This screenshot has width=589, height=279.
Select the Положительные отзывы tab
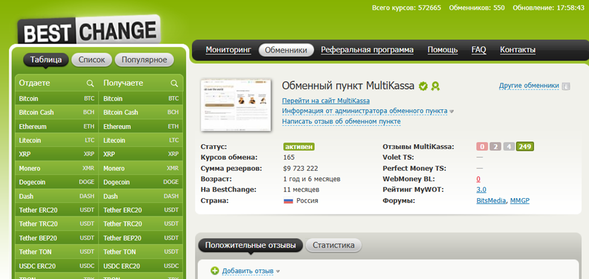250,245
